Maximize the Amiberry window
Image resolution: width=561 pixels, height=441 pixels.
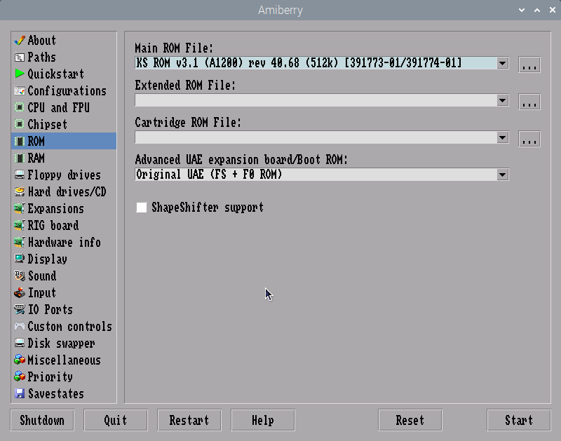[537, 10]
